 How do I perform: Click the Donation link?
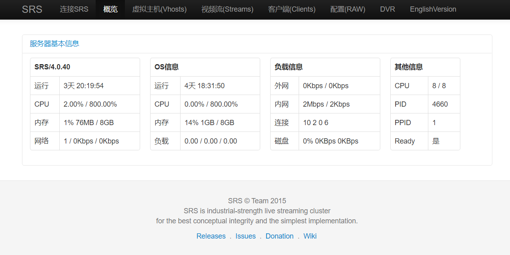pyautogui.click(x=279, y=236)
